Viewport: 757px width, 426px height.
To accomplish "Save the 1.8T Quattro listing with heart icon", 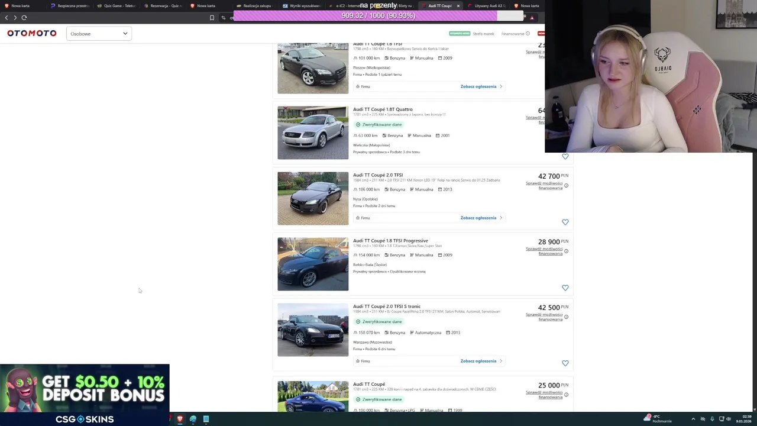I will pyautogui.click(x=565, y=157).
